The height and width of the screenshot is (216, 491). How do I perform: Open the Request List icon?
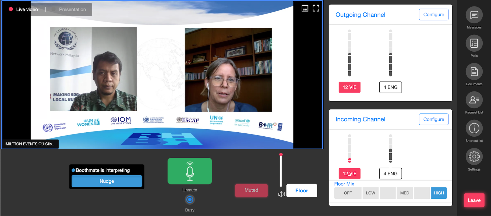pos(474,100)
